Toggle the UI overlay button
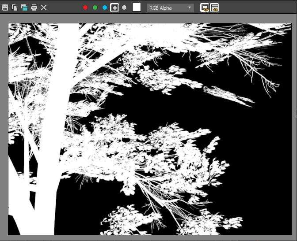Viewport: 297px width, 241px height. pos(205,8)
